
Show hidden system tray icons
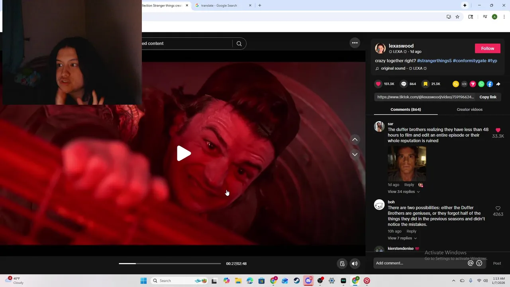coord(453,281)
